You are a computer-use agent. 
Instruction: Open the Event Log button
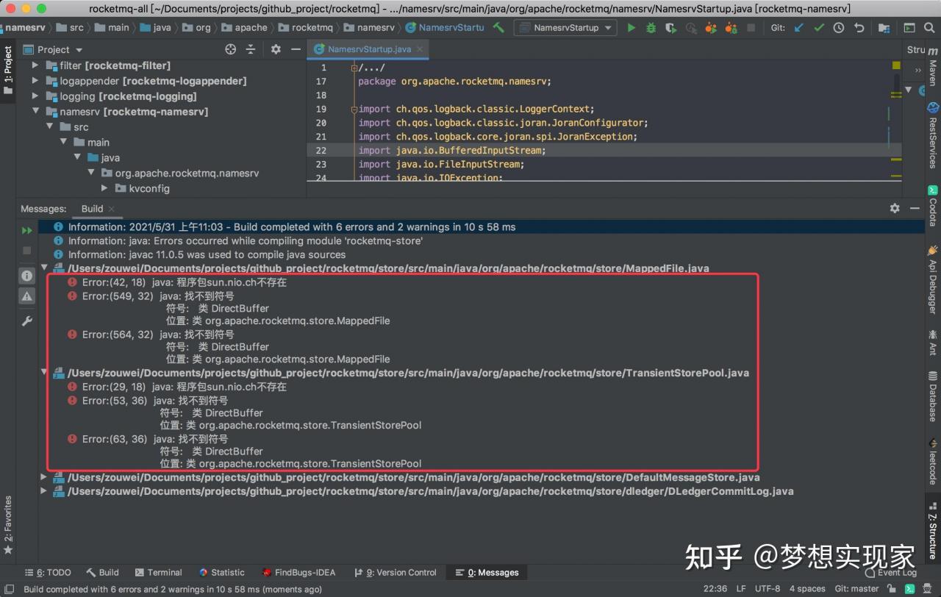pyautogui.click(x=890, y=572)
